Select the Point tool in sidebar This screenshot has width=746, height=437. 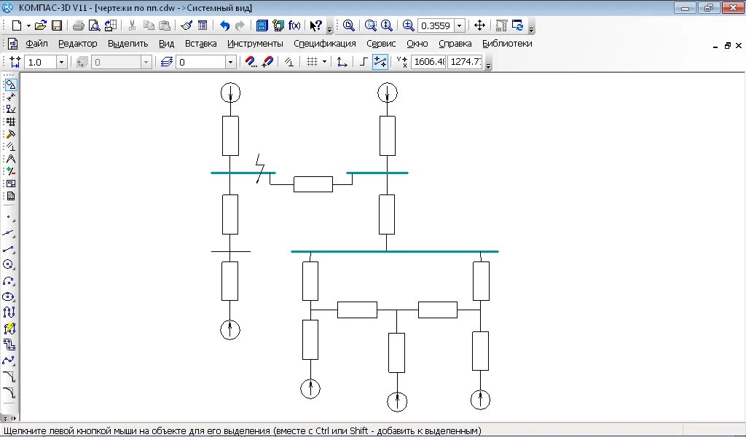point(9,218)
